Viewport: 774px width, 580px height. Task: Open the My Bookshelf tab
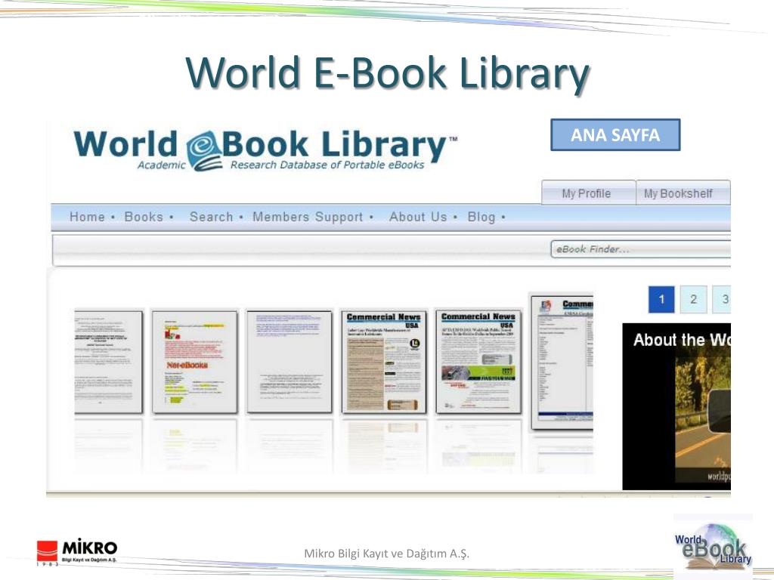[683, 193]
